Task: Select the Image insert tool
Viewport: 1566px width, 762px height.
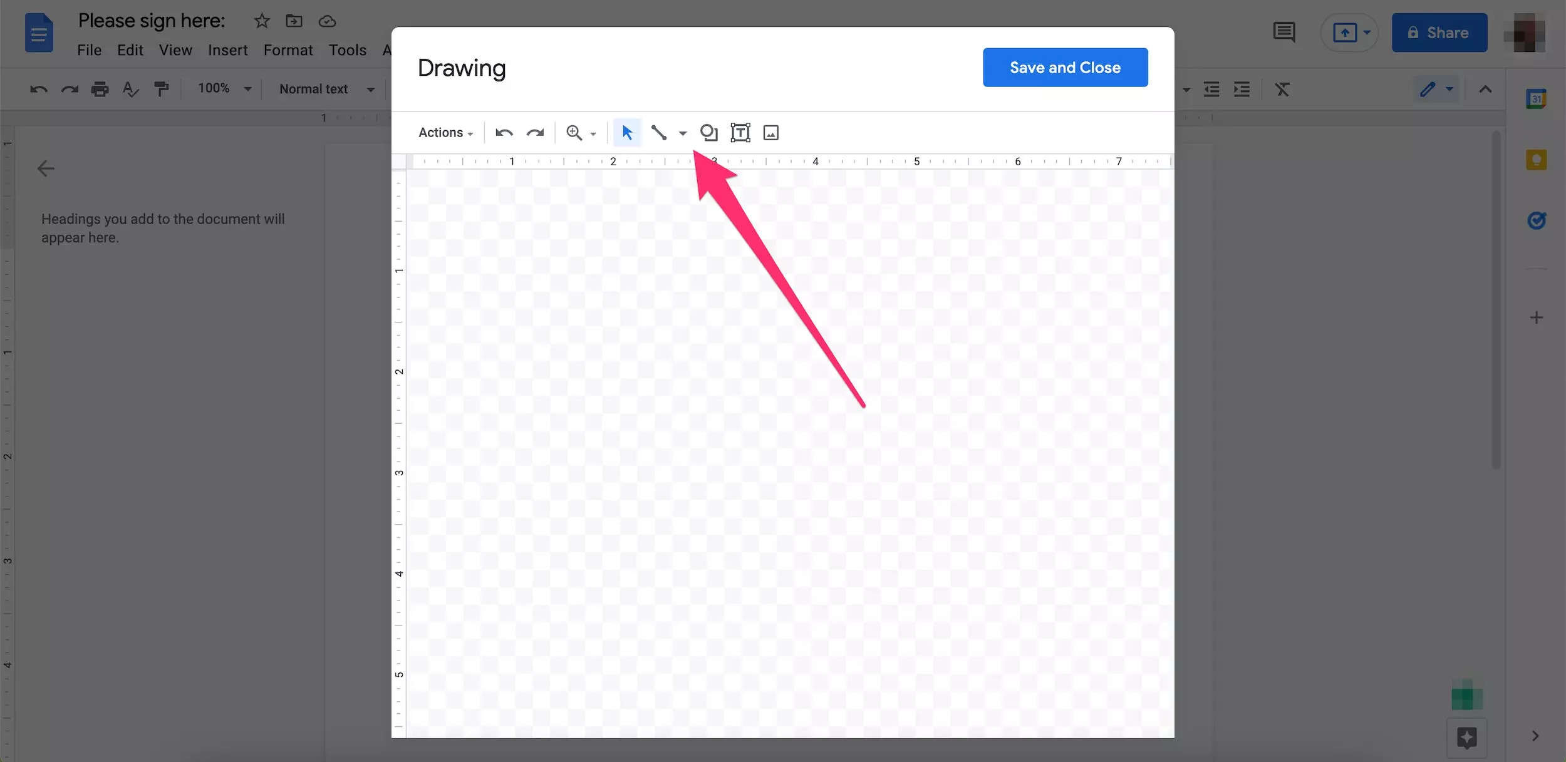Action: pos(770,132)
